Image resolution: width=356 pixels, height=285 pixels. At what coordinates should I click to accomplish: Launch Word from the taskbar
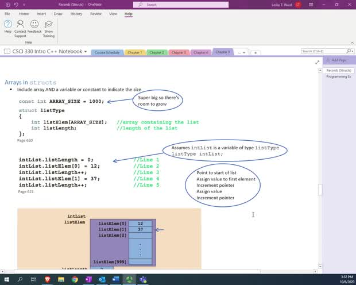(x=115, y=279)
